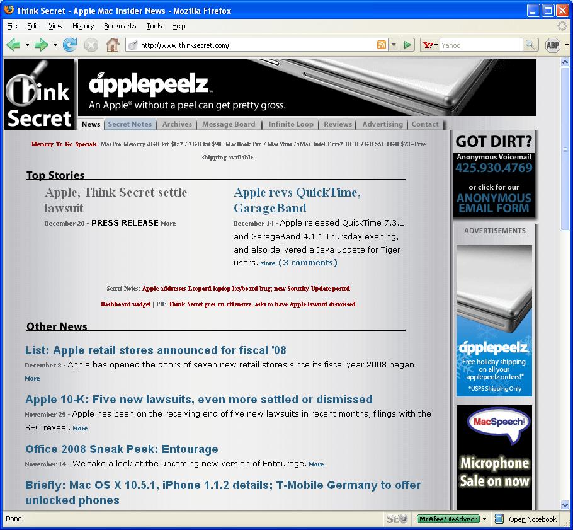Click the page icon left of the URL

pyautogui.click(x=133, y=45)
